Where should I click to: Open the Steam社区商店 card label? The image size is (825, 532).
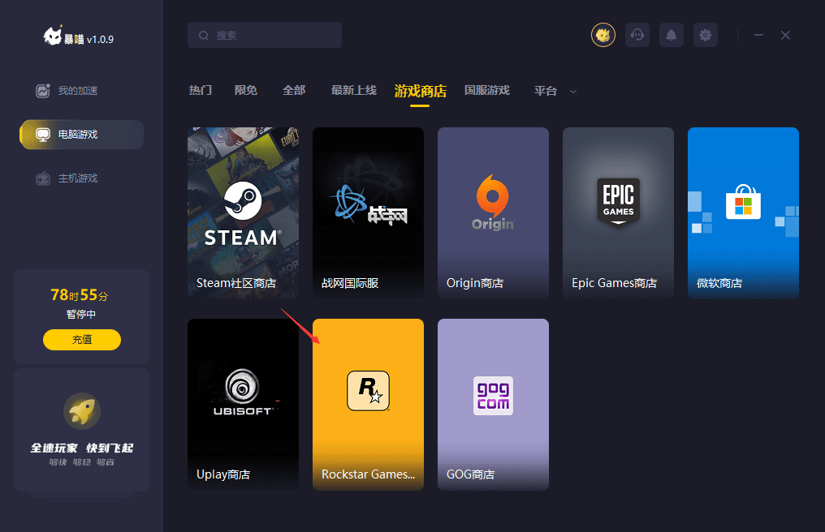coord(236,283)
